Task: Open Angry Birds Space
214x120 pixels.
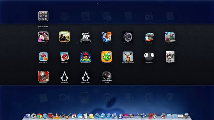Action: tap(86, 57)
